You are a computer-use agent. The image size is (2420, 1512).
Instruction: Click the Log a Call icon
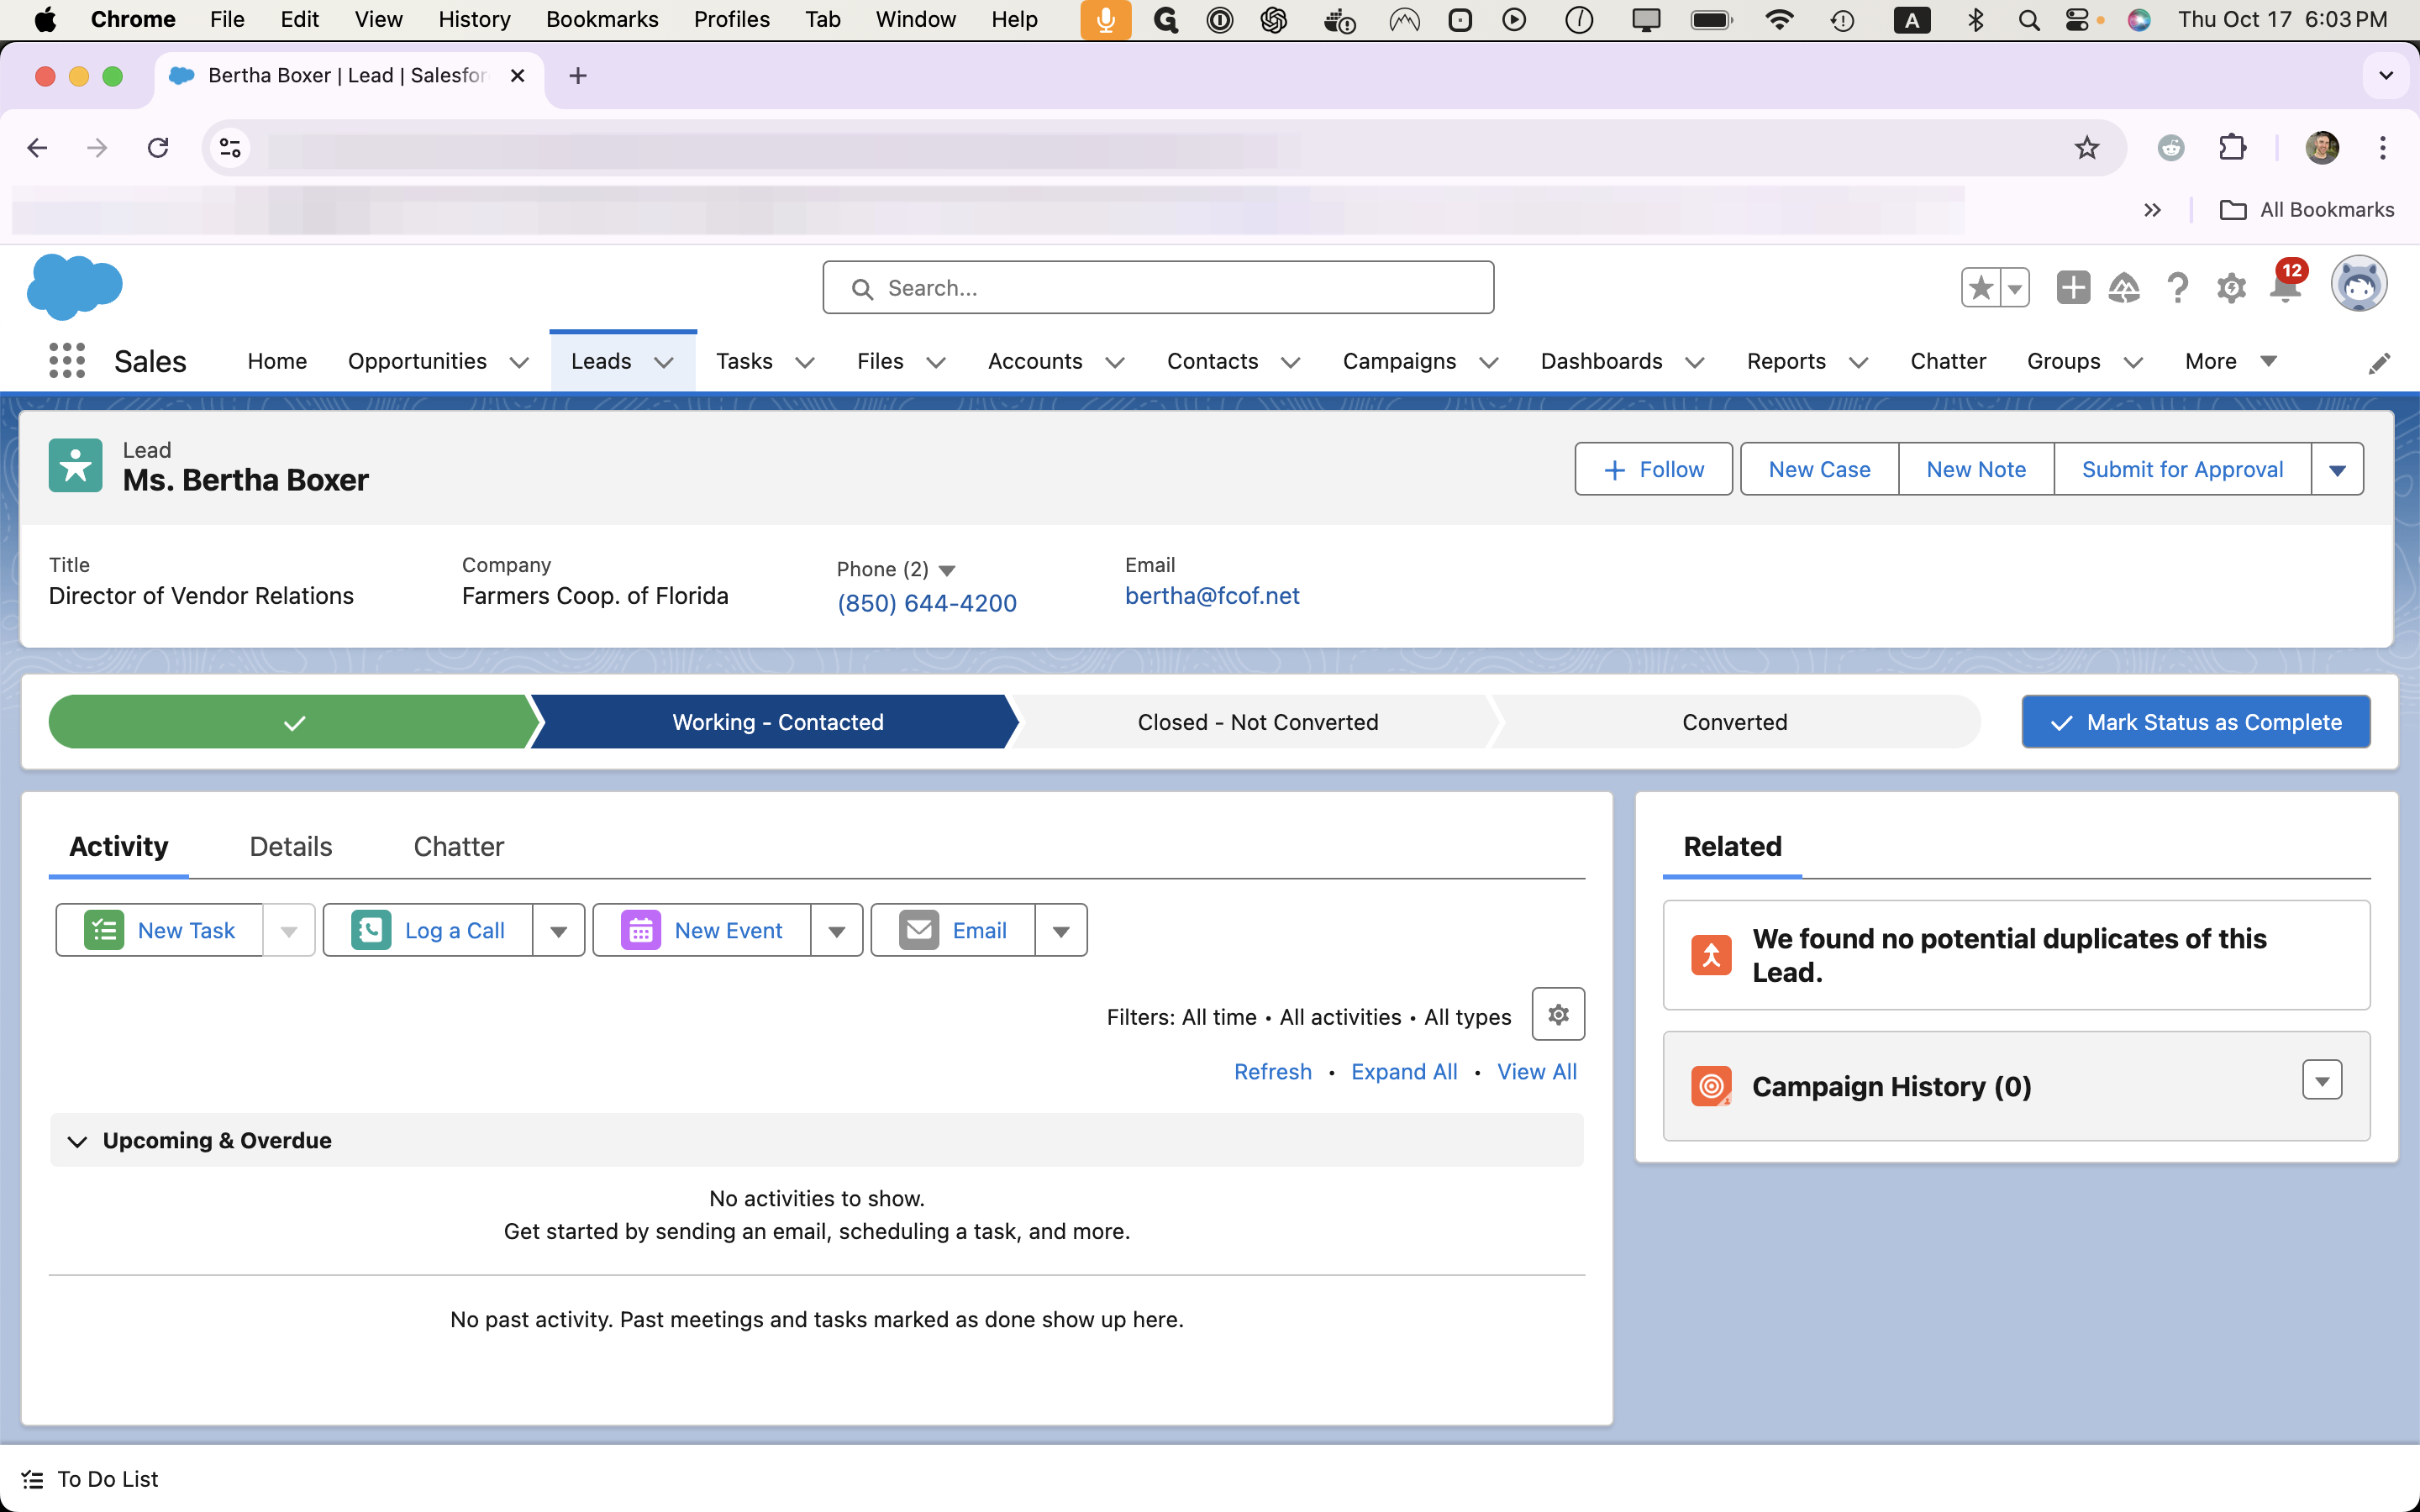[x=371, y=930]
